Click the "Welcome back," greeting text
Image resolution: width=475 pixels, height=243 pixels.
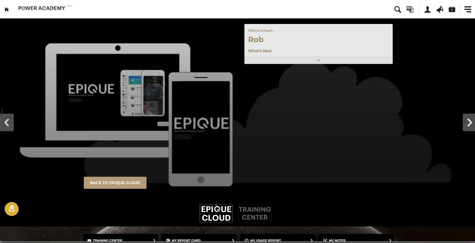tap(261, 30)
